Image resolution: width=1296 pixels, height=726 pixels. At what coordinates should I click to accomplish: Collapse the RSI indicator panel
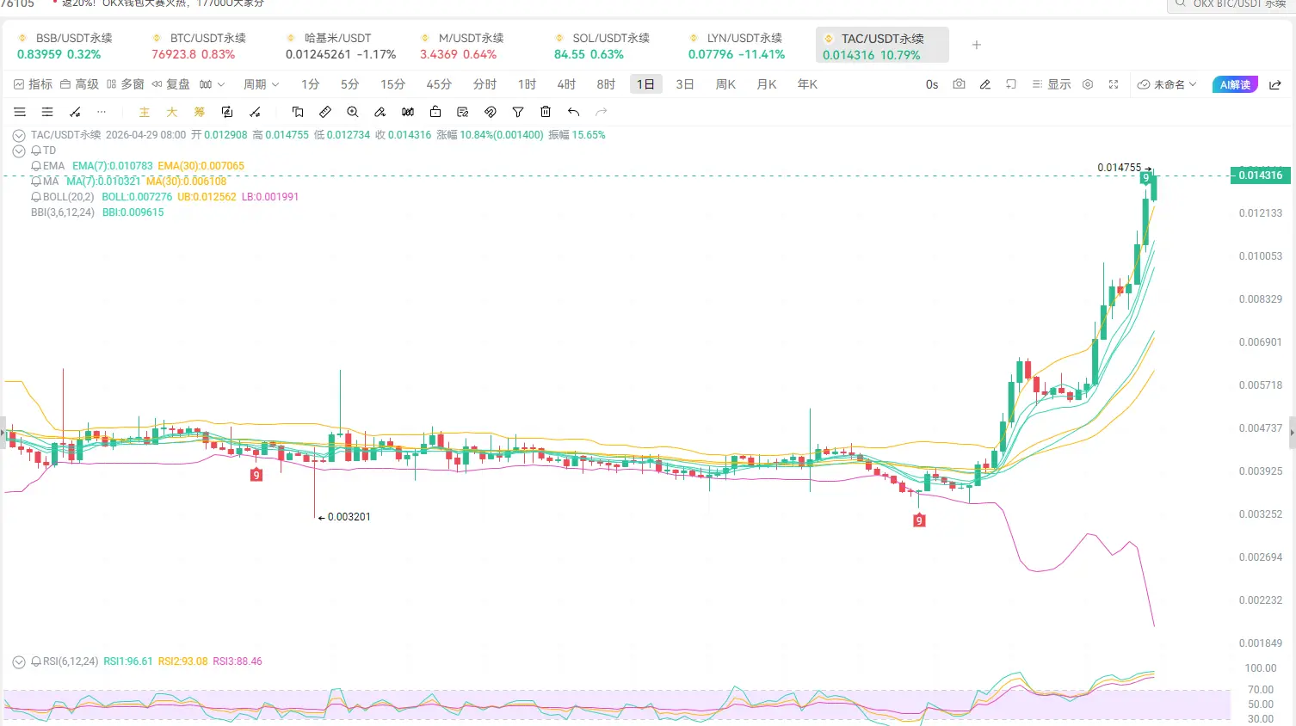[x=19, y=662]
